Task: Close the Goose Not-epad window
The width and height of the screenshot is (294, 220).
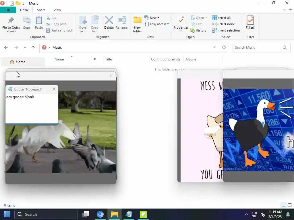Action: coord(54,89)
